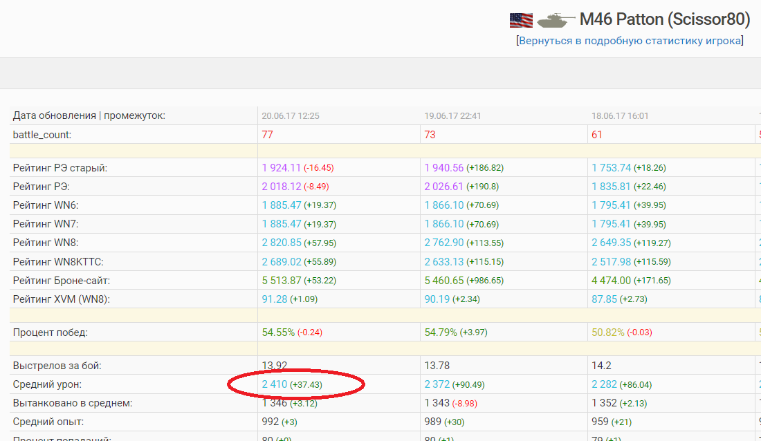
Task: Click the XVM value 91.28
Action: click(x=275, y=299)
